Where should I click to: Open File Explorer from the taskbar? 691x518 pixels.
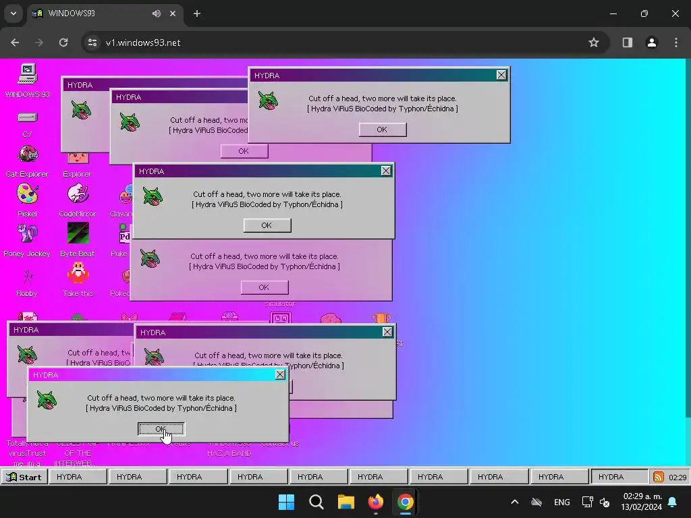(x=346, y=502)
